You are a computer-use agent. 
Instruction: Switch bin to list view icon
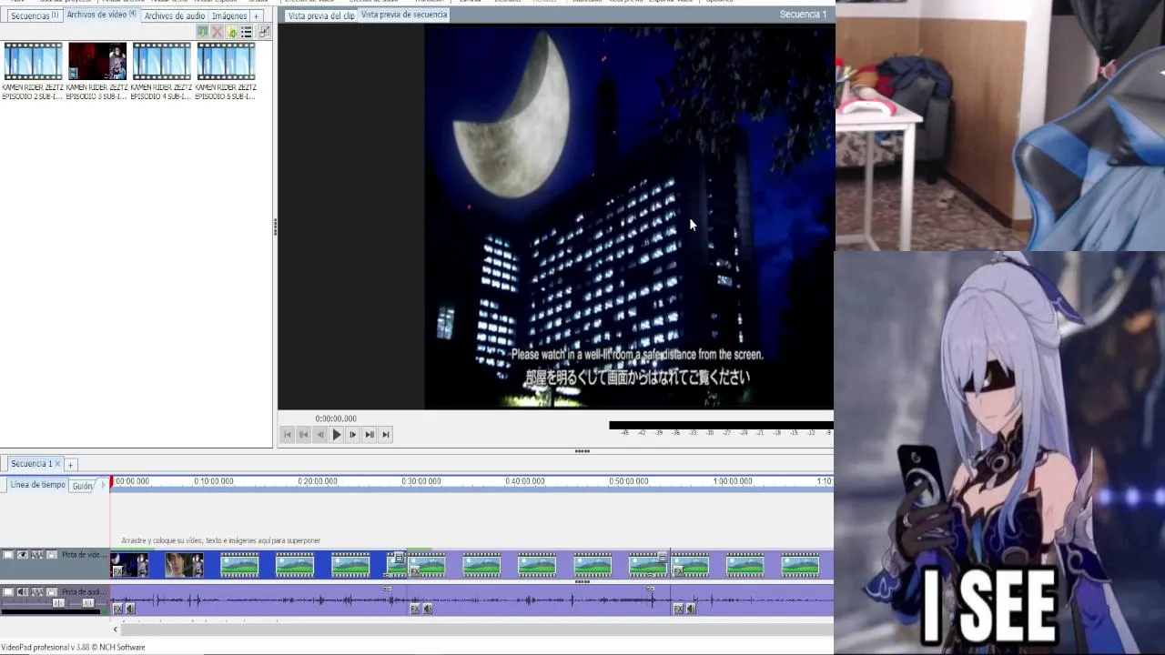pos(246,32)
